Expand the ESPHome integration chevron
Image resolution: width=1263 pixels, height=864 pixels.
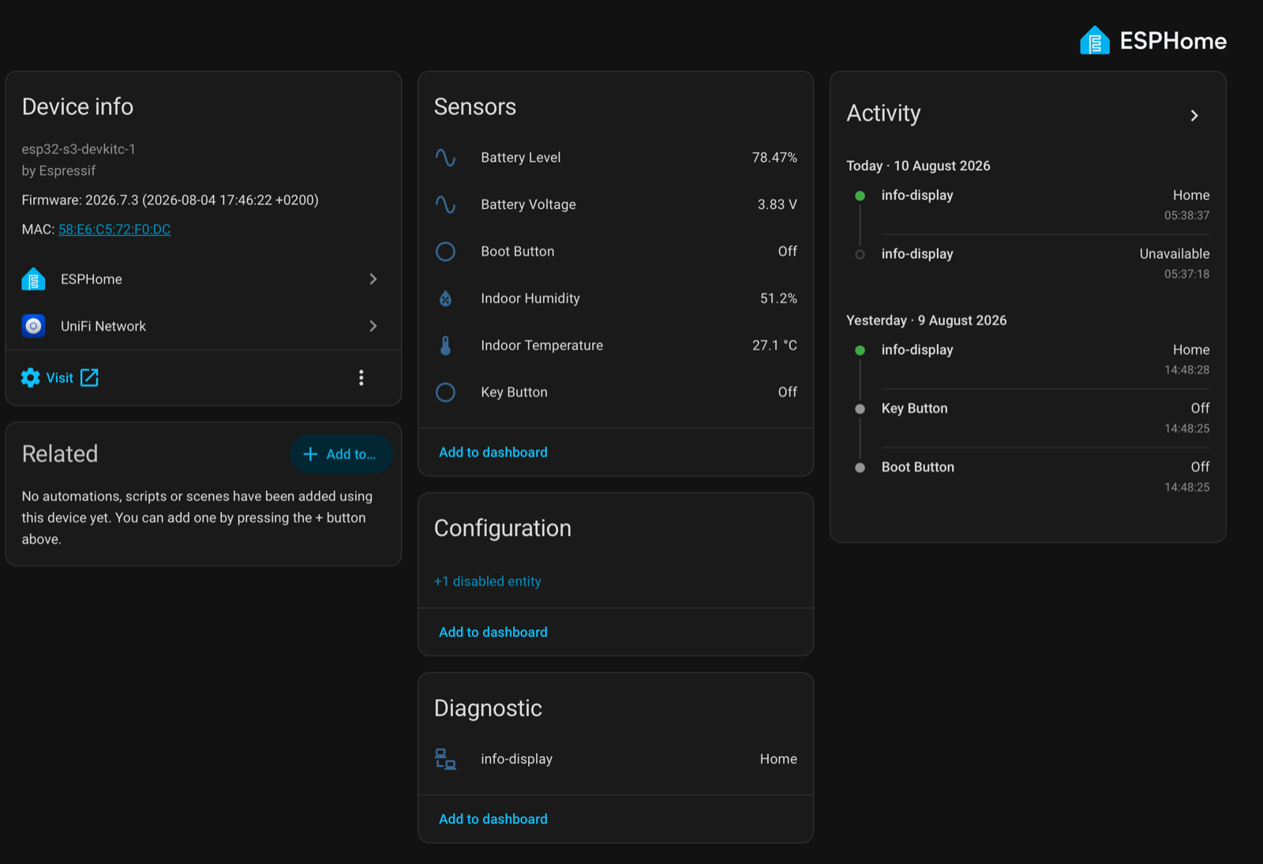click(373, 279)
